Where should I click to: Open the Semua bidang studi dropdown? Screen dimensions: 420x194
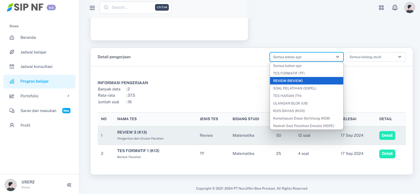tap(376, 57)
